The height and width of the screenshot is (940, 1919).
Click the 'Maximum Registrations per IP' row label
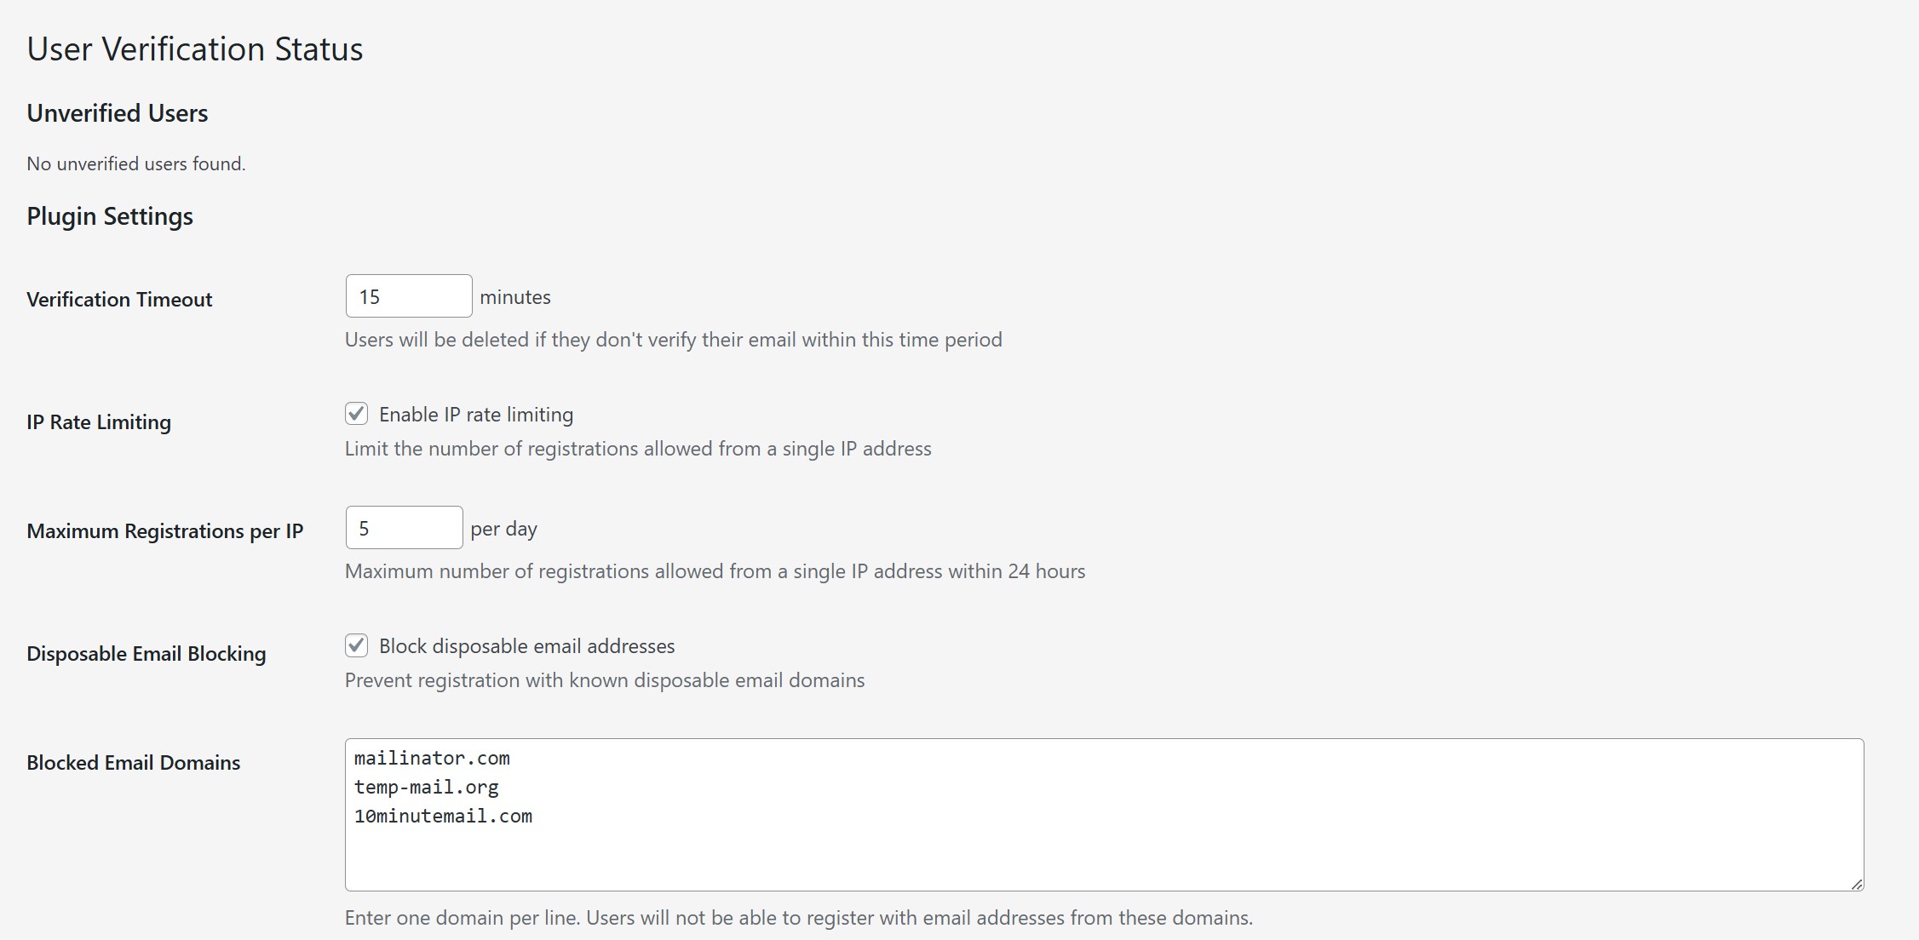point(165,531)
